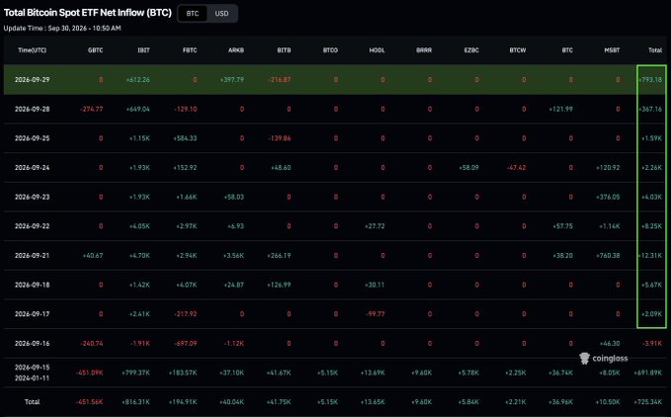Click the Time(UTC) column header

point(32,50)
